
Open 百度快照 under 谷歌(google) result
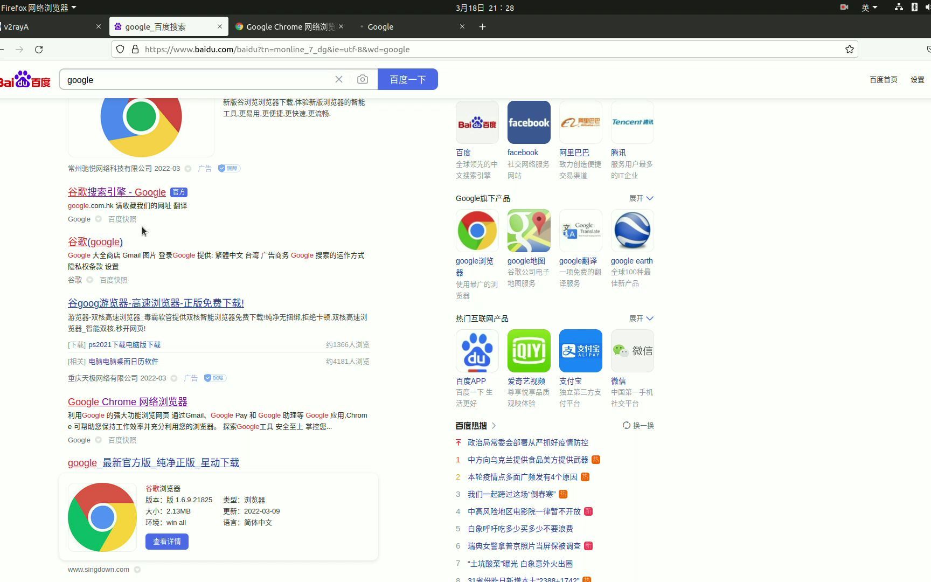tap(114, 280)
